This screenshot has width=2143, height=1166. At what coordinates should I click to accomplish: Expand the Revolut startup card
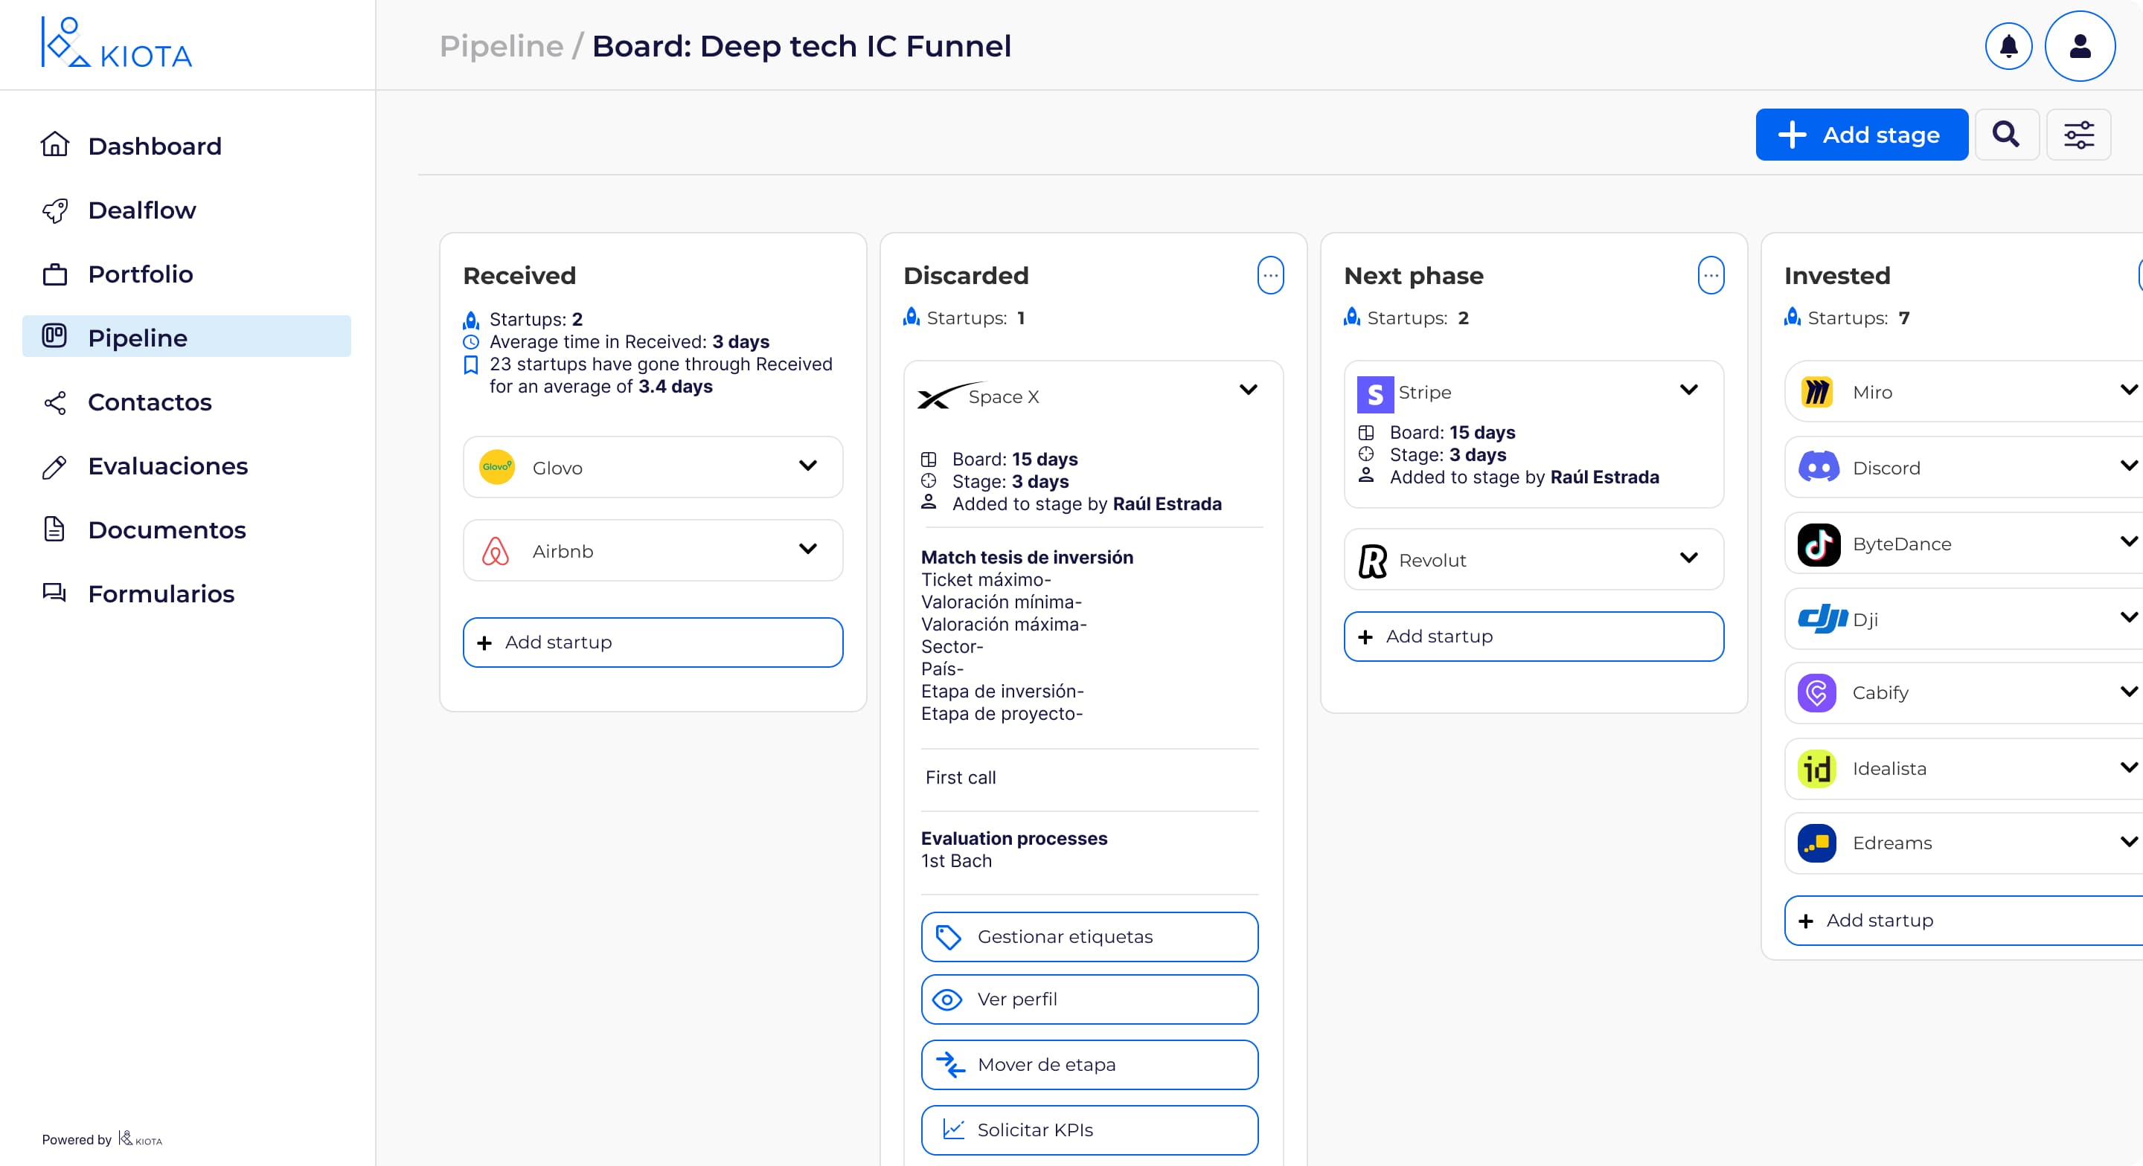coord(1688,558)
